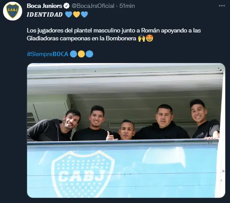Image resolution: width=230 pixels, height=203 pixels.
Task: Click the star-eyes face emoji
Action: [150, 38]
